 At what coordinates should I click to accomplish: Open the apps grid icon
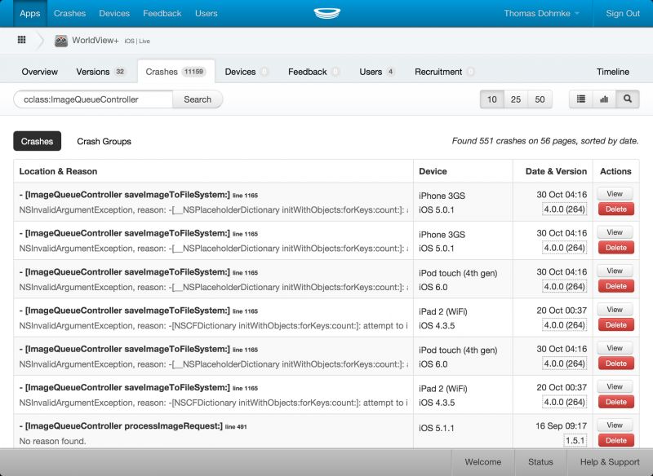tap(21, 40)
